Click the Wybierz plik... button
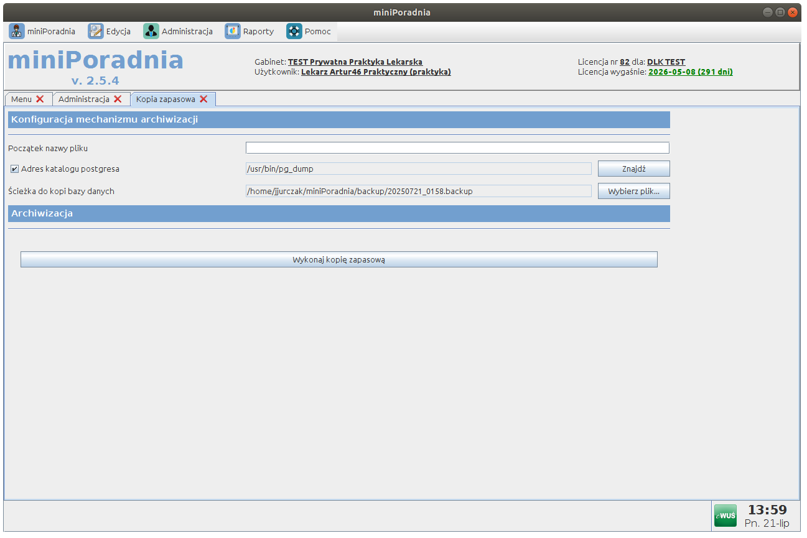Screen dimensions: 807x538 tap(633, 191)
